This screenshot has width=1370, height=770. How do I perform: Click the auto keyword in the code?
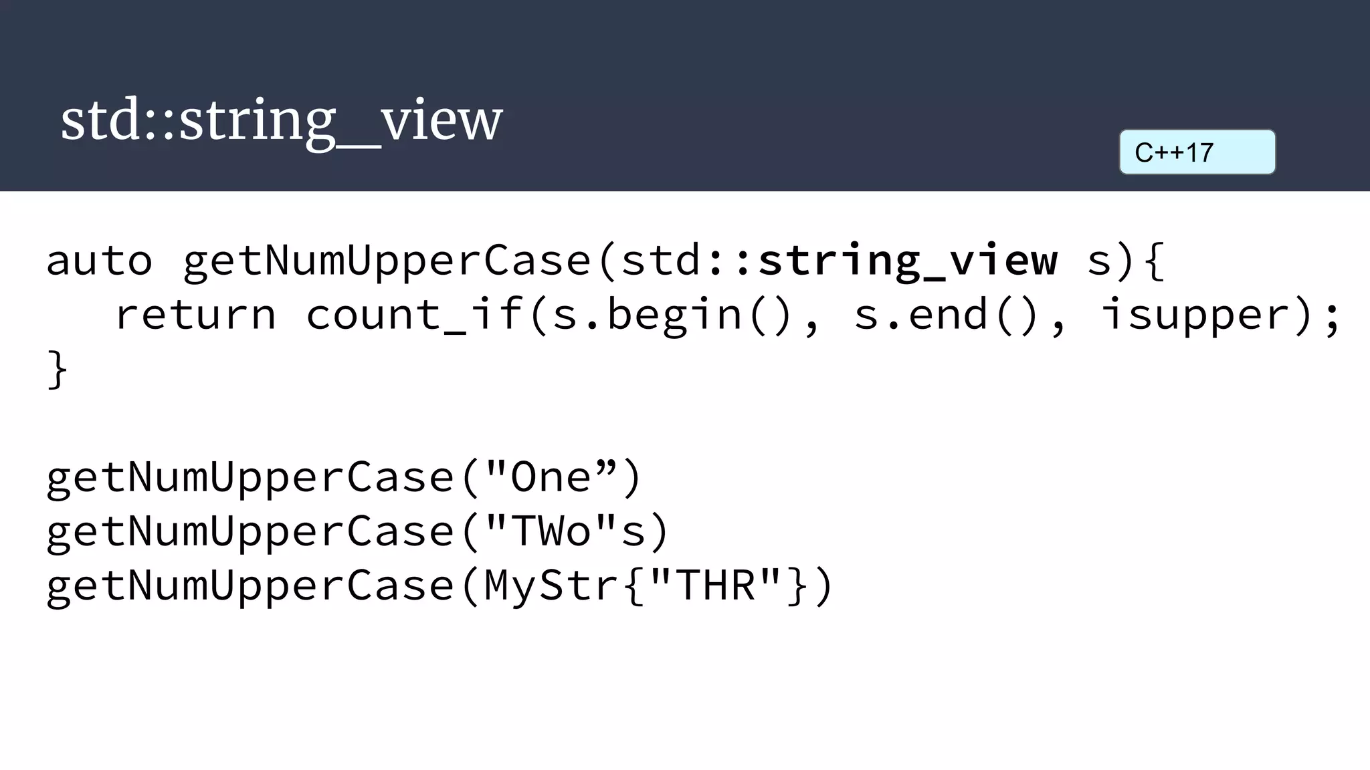(x=100, y=260)
